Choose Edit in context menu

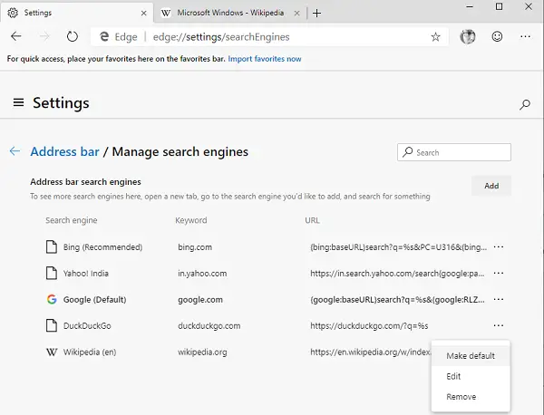[471, 376]
